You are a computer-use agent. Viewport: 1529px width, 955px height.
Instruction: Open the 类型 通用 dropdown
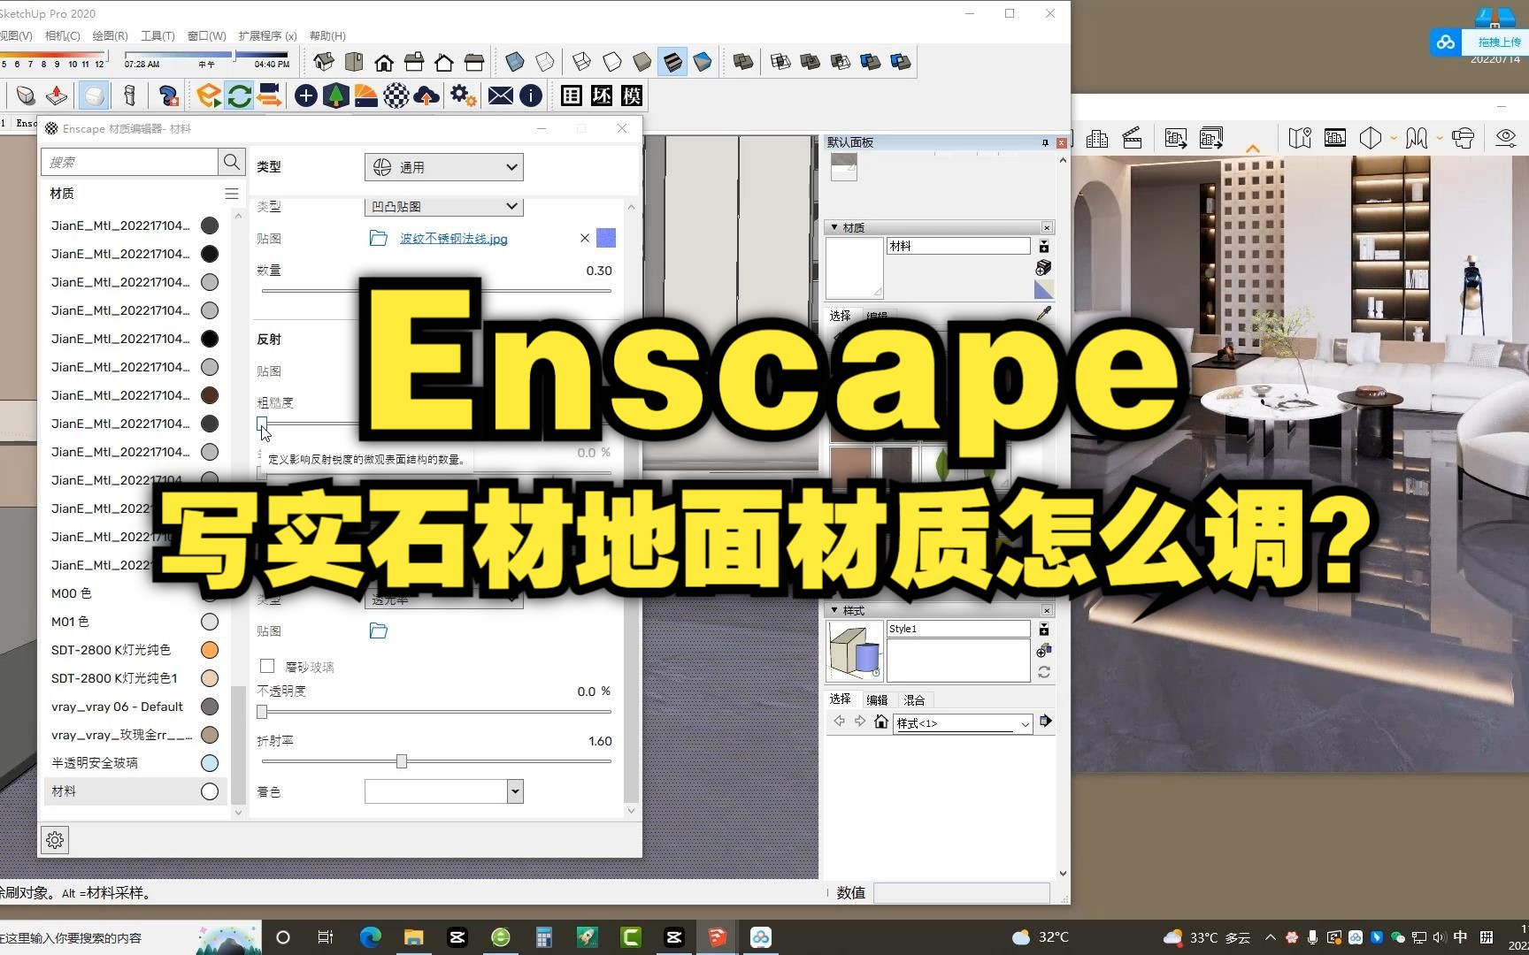(443, 167)
